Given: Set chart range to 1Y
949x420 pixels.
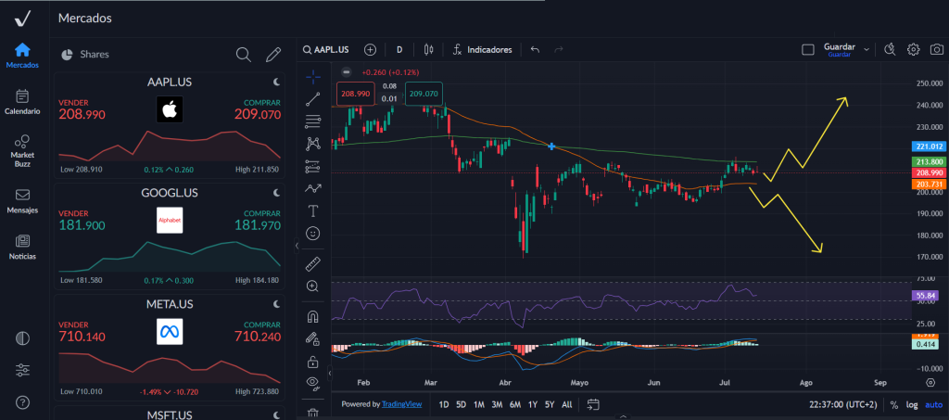Looking at the screenshot, I should [533, 404].
